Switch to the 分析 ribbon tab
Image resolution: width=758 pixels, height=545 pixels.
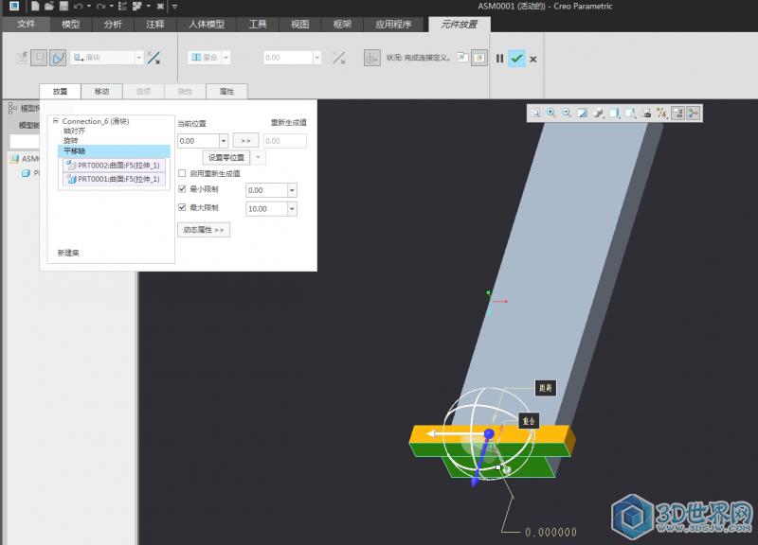[x=113, y=25]
